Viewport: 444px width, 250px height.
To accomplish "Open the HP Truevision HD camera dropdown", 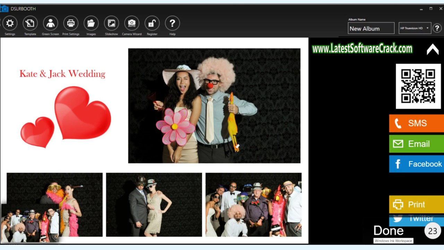I will point(428,28).
